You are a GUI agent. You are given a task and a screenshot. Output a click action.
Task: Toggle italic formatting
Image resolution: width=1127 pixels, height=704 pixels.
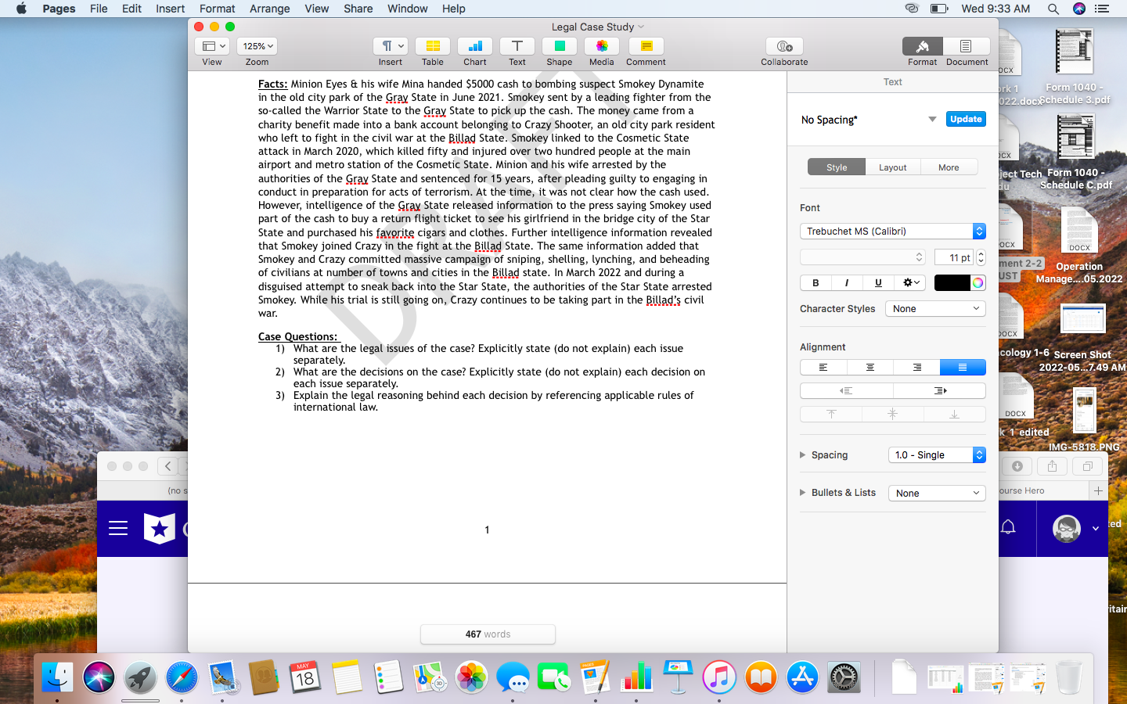click(x=846, y=282)
